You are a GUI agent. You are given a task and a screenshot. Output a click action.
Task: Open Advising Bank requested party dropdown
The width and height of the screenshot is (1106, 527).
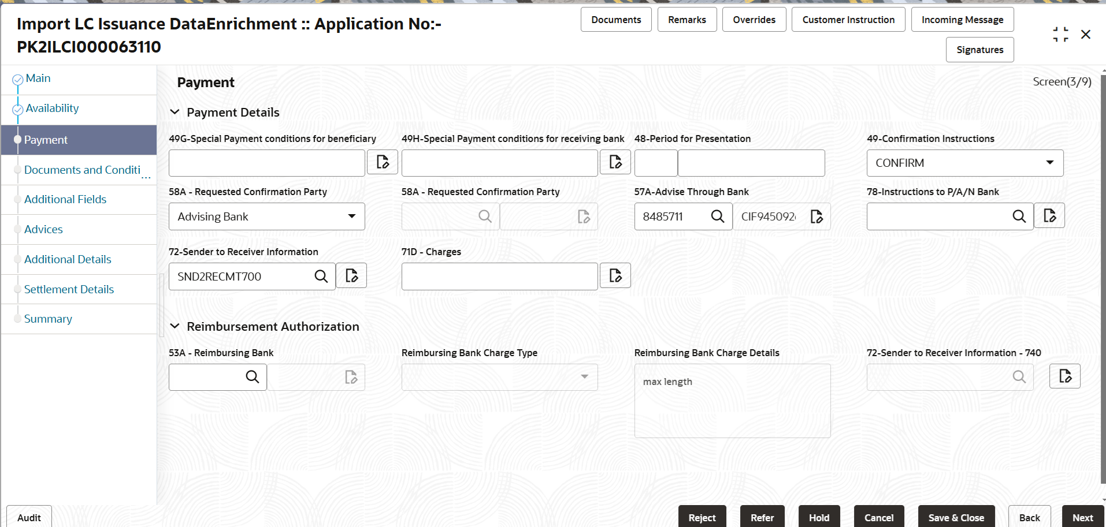267,216
